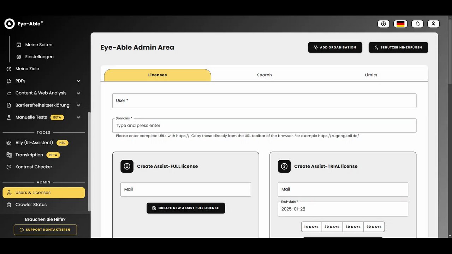This screenshot has width=452, height=254.
Task: Click the Assist-FULL license accessibility icon
Action: pos(127,166)
